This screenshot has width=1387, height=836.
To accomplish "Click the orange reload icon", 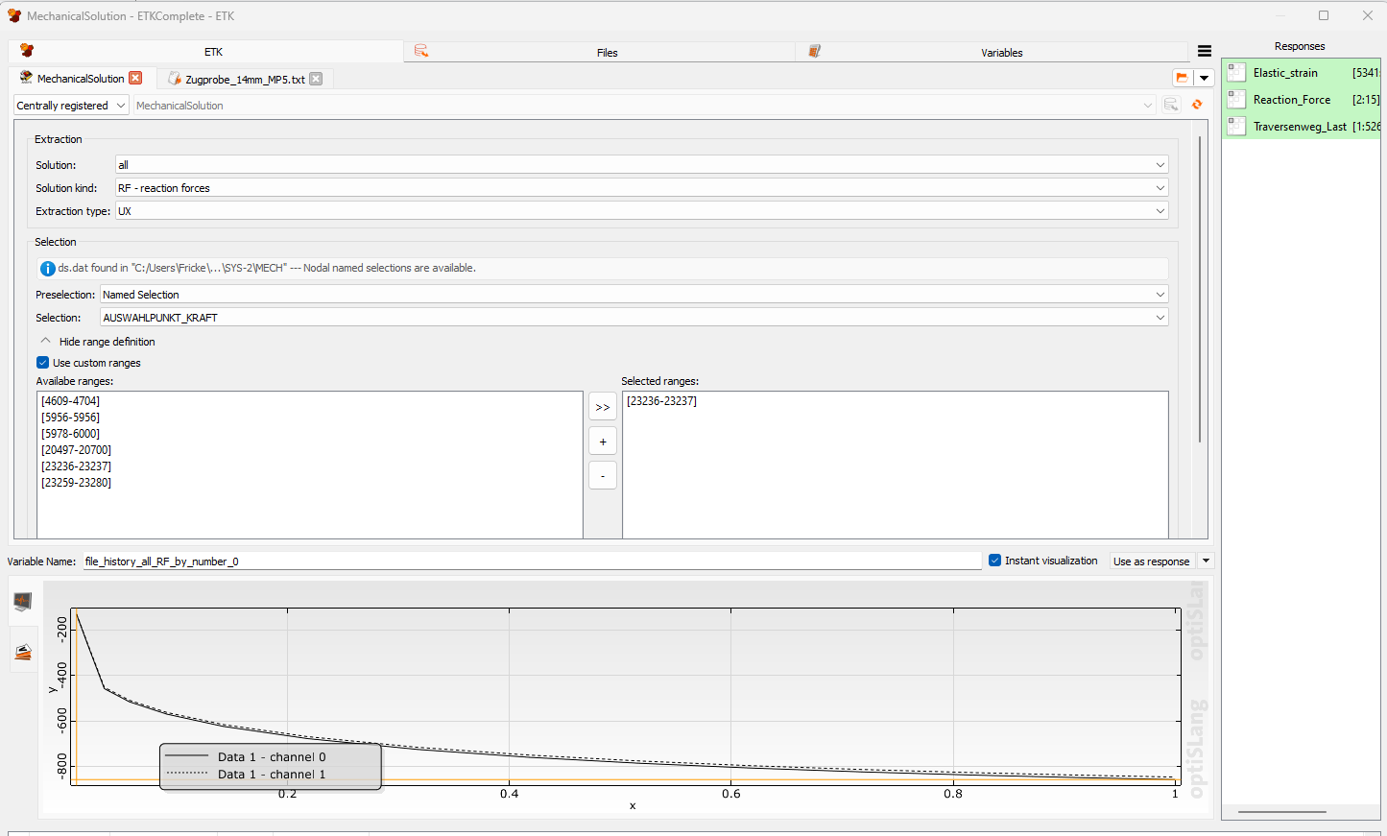I will (x=1197, y=105).
